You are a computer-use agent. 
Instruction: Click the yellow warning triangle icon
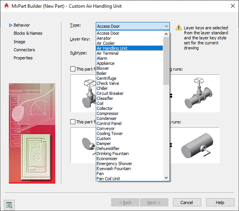(179, 27)
